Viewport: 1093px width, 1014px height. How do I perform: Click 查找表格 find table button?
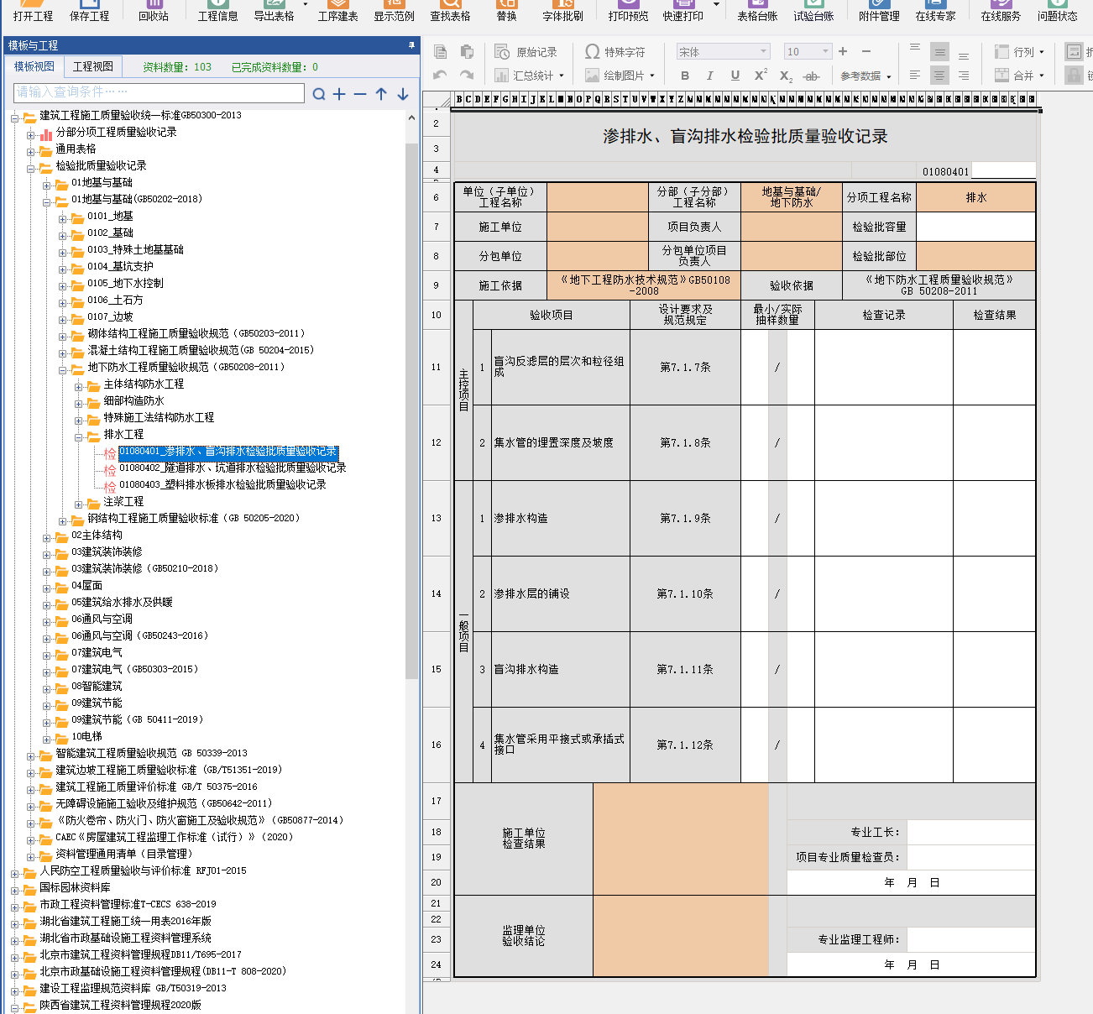click(x=451, y=11)
